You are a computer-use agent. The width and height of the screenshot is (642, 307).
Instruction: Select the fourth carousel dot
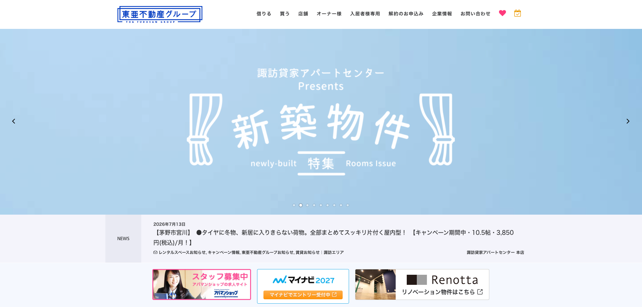click(x=314, y=205)
